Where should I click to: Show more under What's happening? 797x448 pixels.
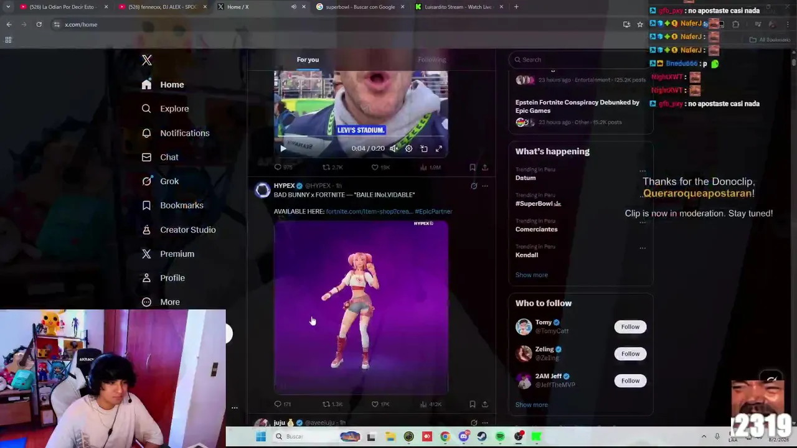pyautogui.click(x=531, y=275)
